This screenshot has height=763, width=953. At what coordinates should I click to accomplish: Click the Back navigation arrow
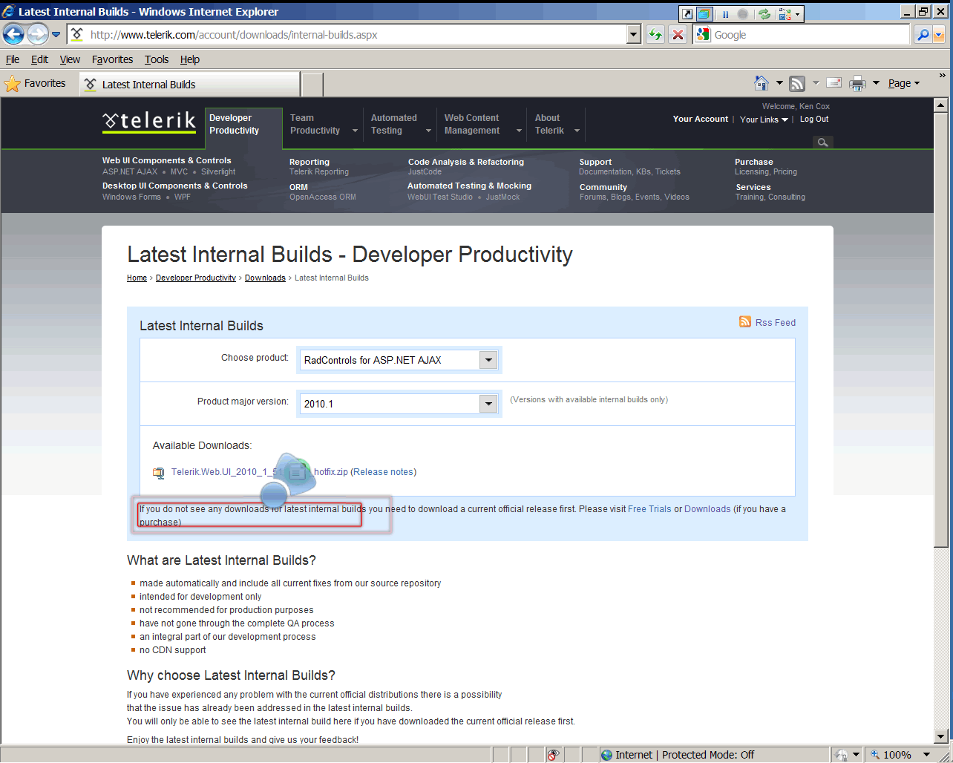14,34
